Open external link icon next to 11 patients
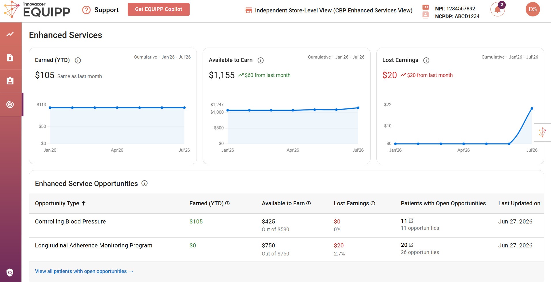The image size is (551, 282). pyautogui.click(x=411, y=221)
